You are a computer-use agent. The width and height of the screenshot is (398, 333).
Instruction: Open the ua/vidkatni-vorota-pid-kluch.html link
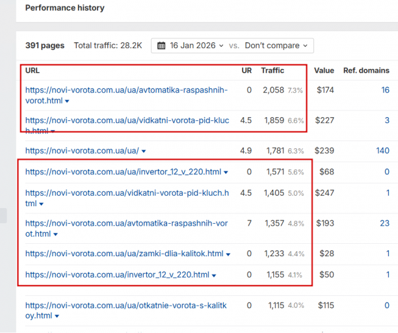pyautogui.click(x=127, y=126)
